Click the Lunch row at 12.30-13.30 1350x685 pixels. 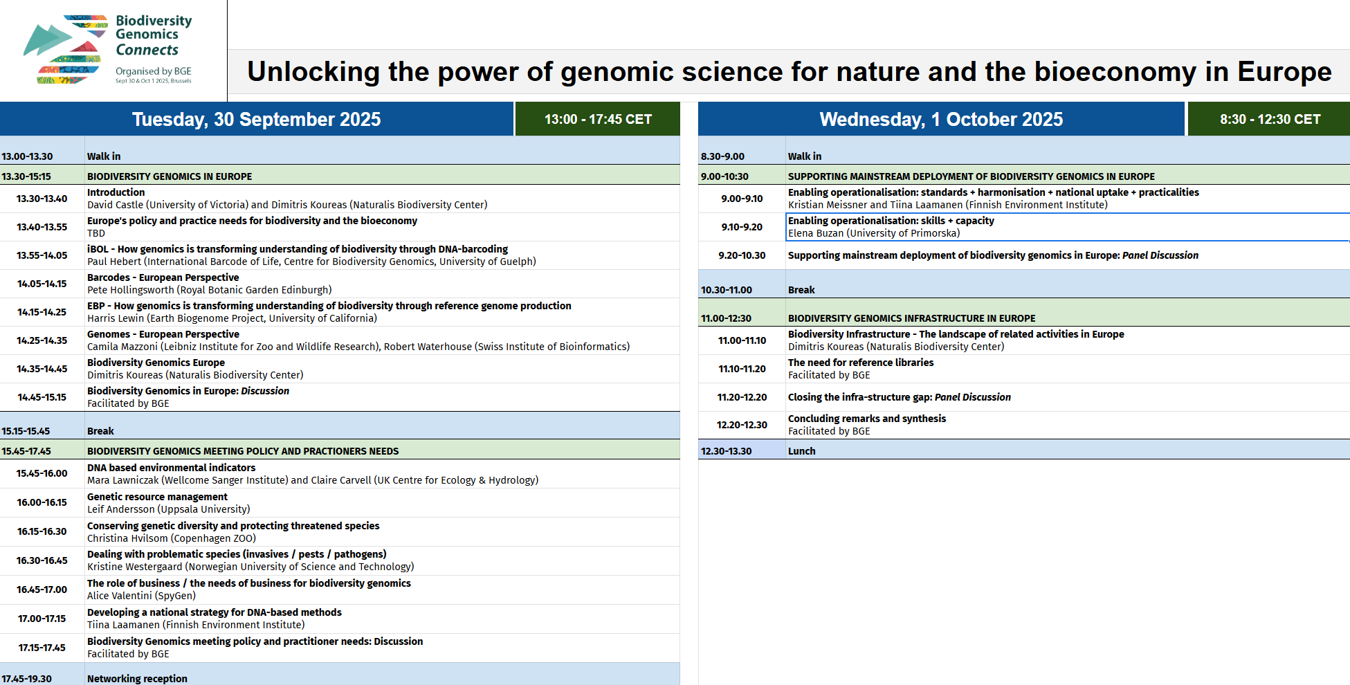pos(1024,450)
